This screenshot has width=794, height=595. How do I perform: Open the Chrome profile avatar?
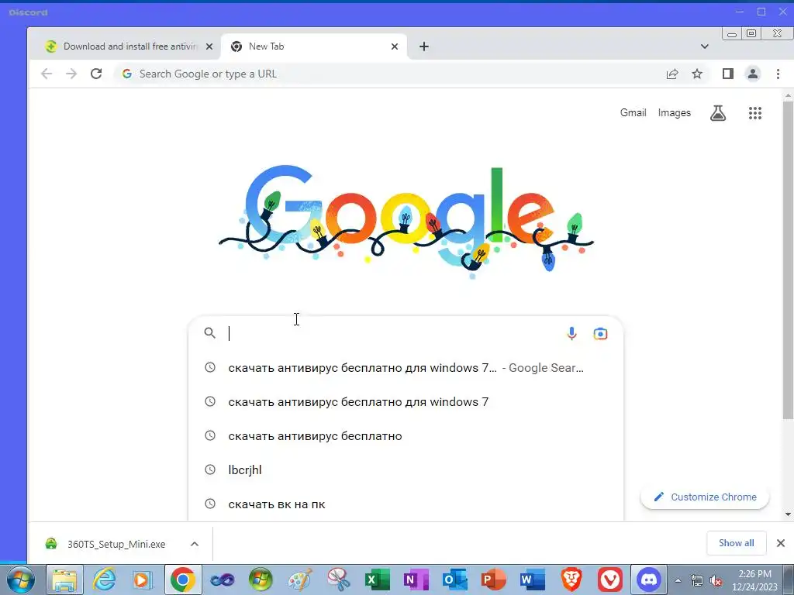click(753, 74)
